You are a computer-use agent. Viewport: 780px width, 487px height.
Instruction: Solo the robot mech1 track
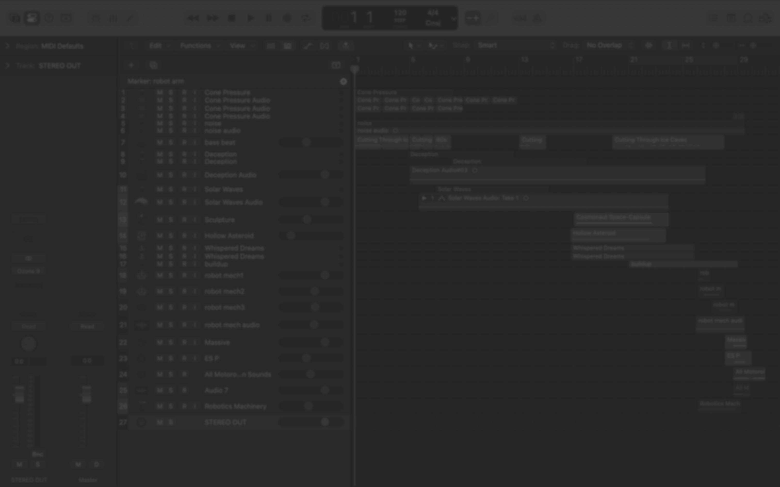tap(171, 275)
